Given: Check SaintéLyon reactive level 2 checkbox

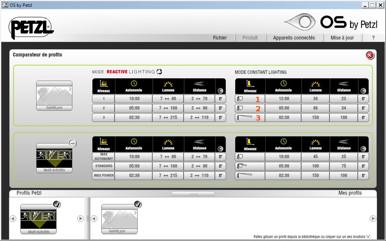Looking at the screenshot, I should pos(221,108).
